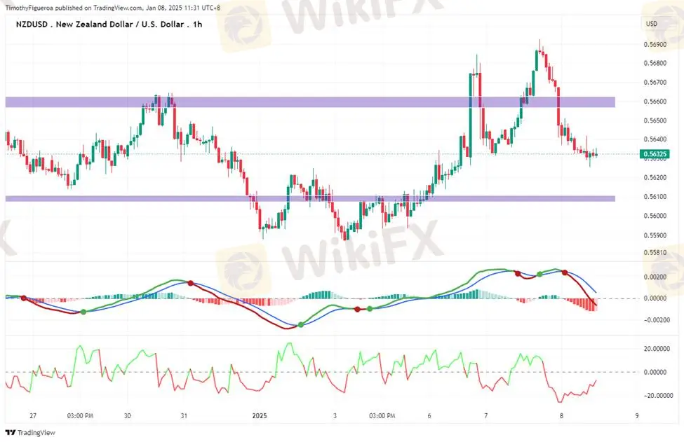Click the 0.56000 price axis label

click(x=655, y=216)
